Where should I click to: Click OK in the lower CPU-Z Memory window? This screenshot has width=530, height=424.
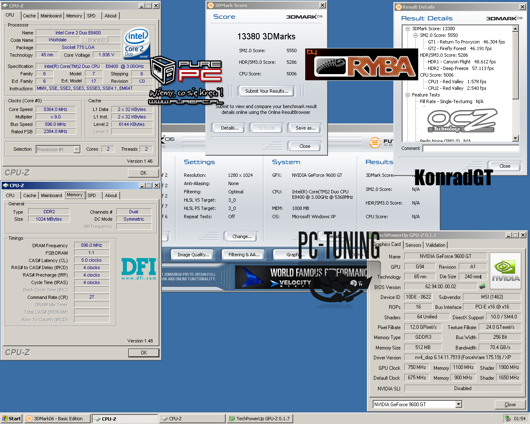[144, 353]
